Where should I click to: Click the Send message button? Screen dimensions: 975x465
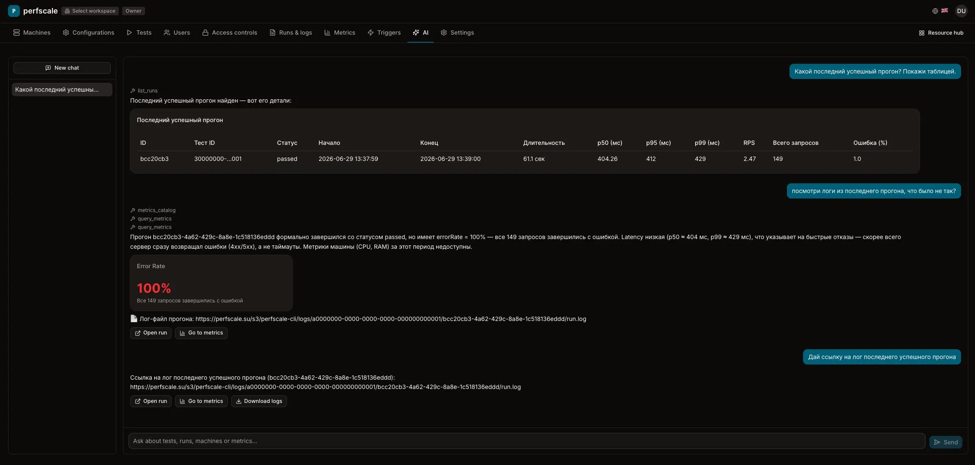[x=945, y=442]
